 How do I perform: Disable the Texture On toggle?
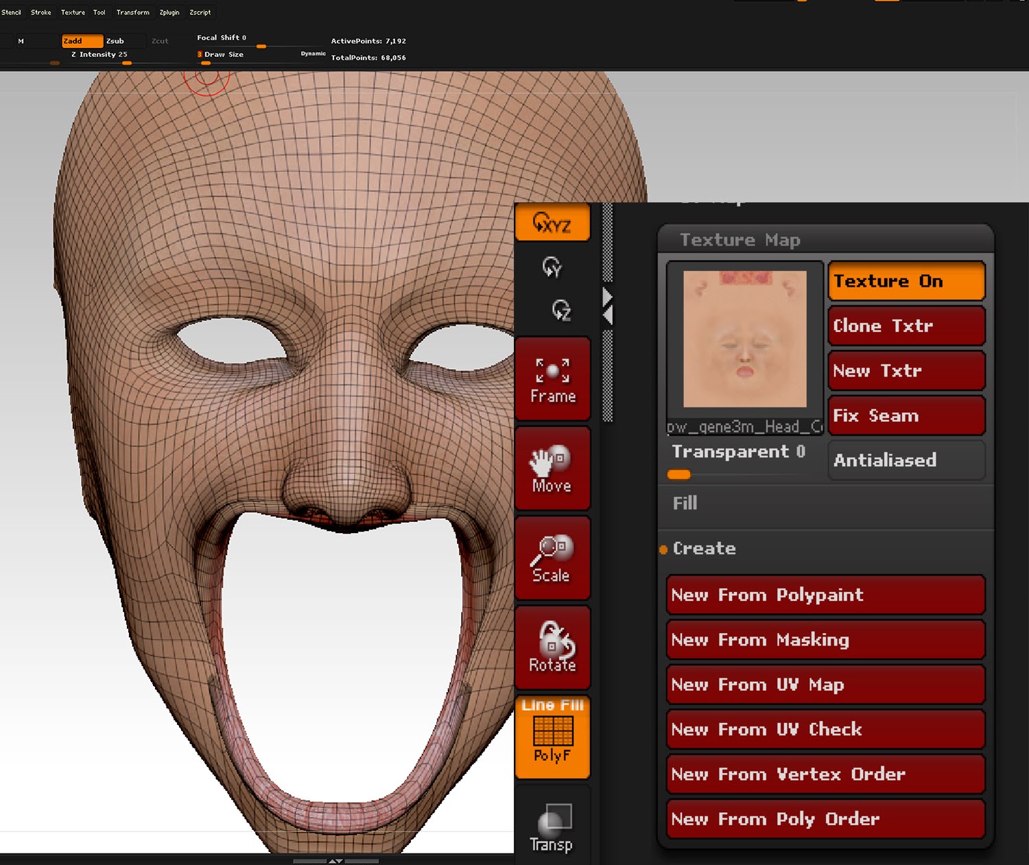(906, 281)
